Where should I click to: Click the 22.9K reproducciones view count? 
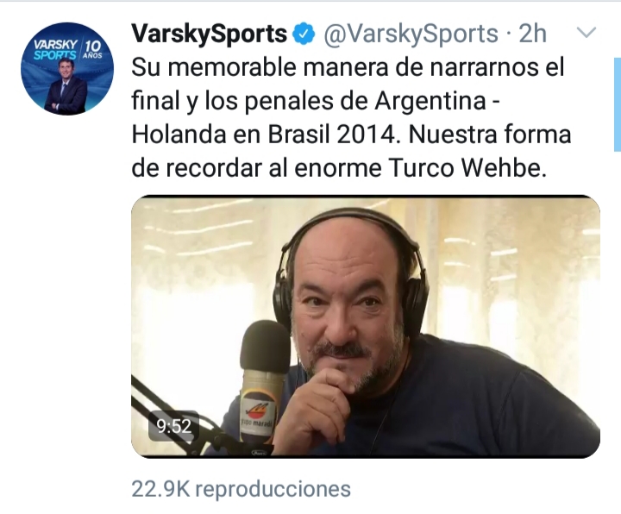(241, 489)
